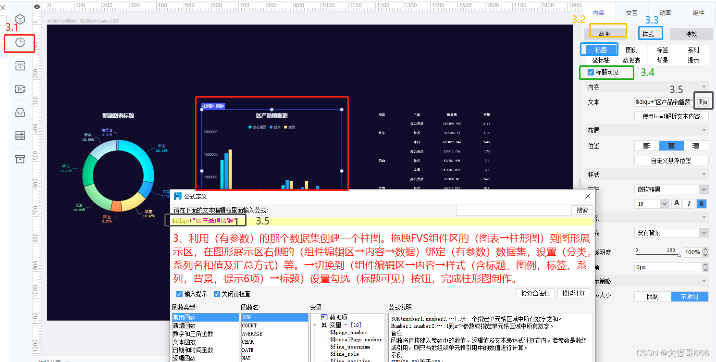Switch to the 内容 tab
716x362 pixels.
coord(598,13)
